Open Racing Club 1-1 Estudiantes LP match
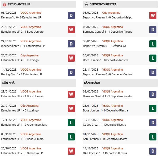Screen dimensions: 158x156 coord(22,74)
